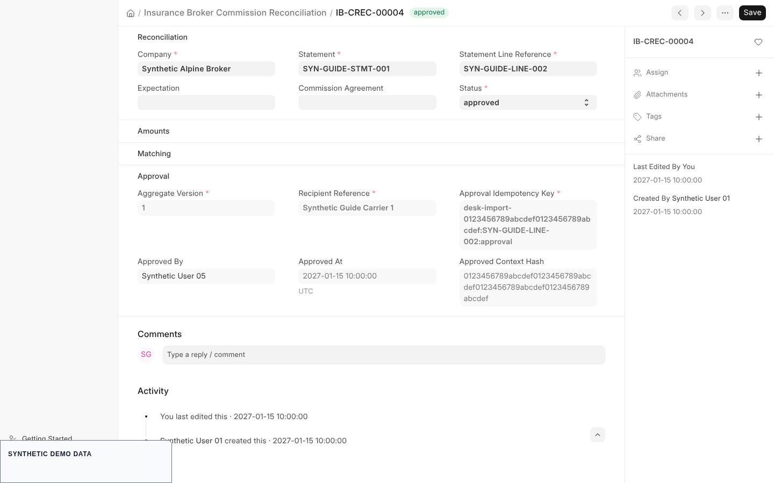Focus the Statement Line Reference field
Screen dimensions: 774x483
528,69
